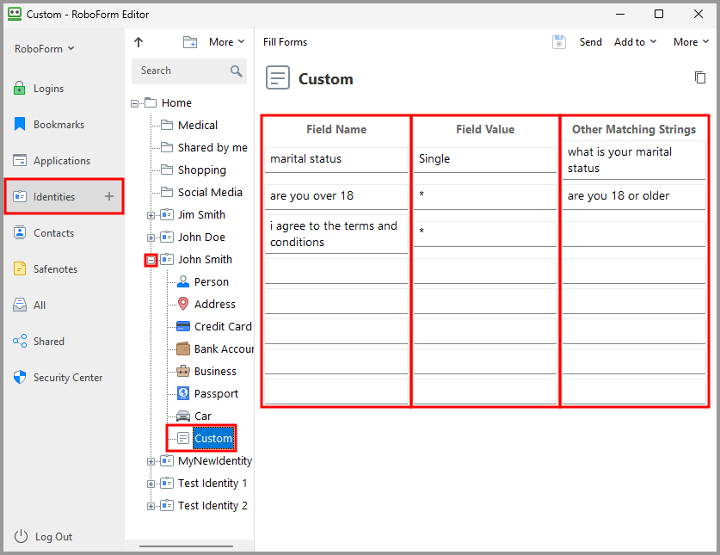
Task: Open the All items tray icon
Action: 19,305
